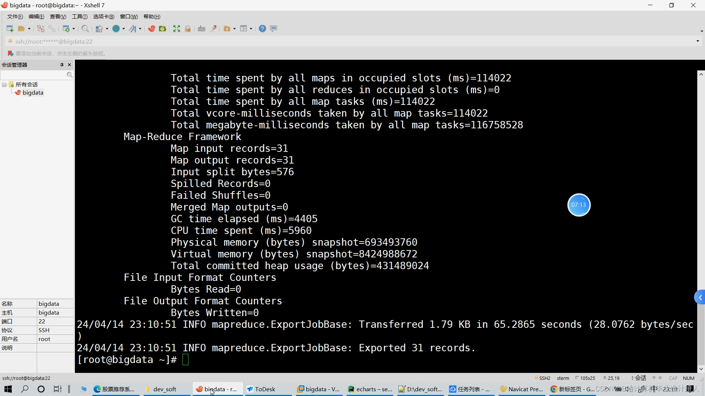Open the 工具(T) menu

pyautogui.click(x=80, y=16)
